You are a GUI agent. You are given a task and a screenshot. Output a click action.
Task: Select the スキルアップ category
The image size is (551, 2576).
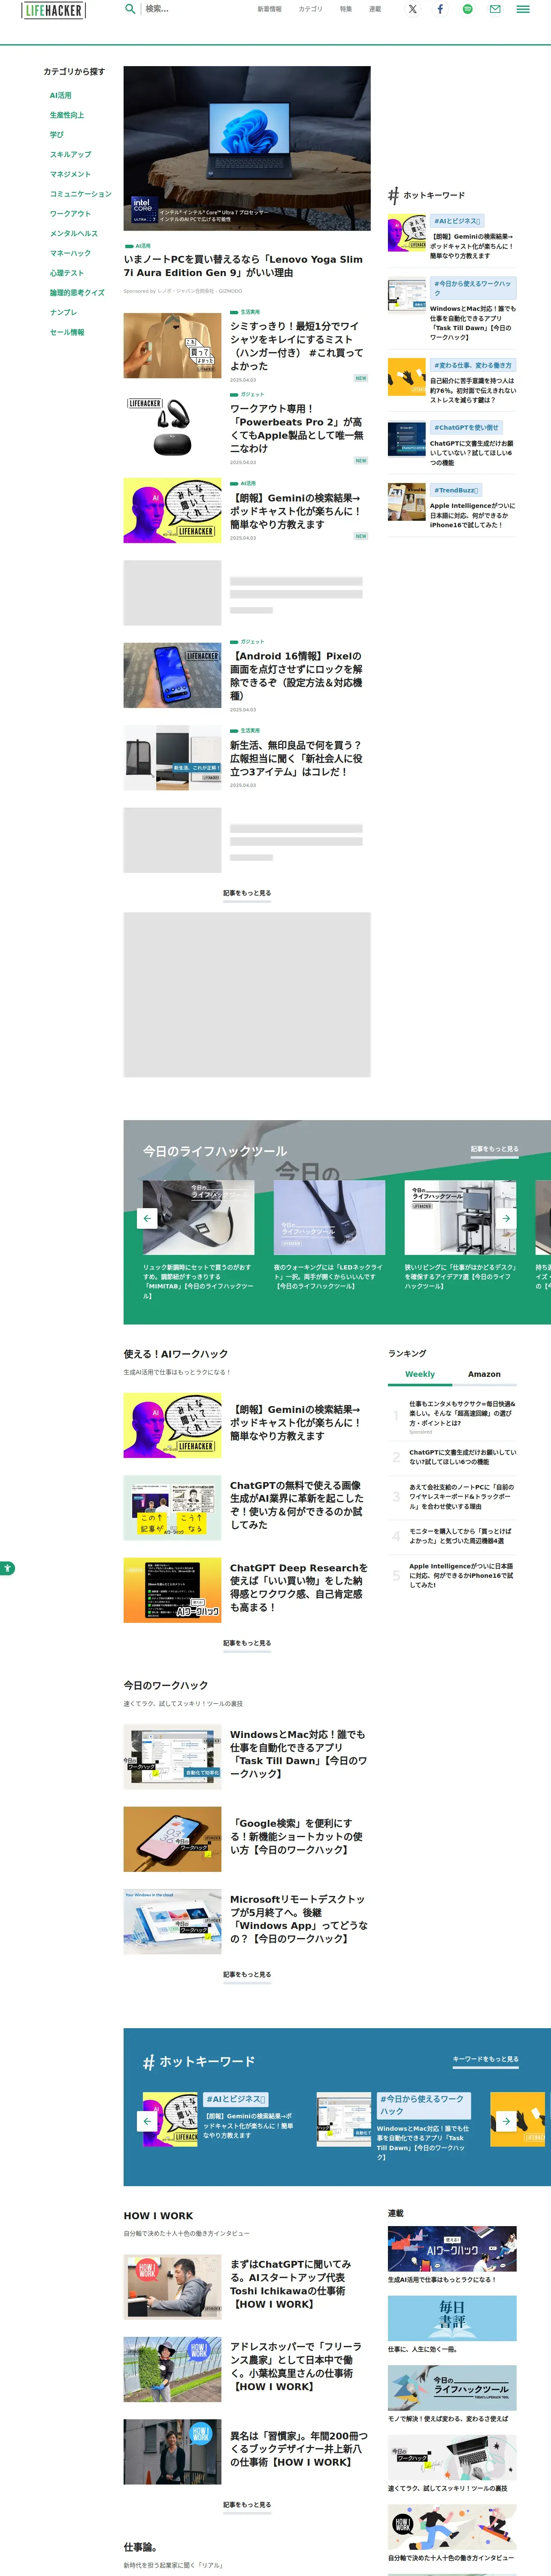pos(71,155)
